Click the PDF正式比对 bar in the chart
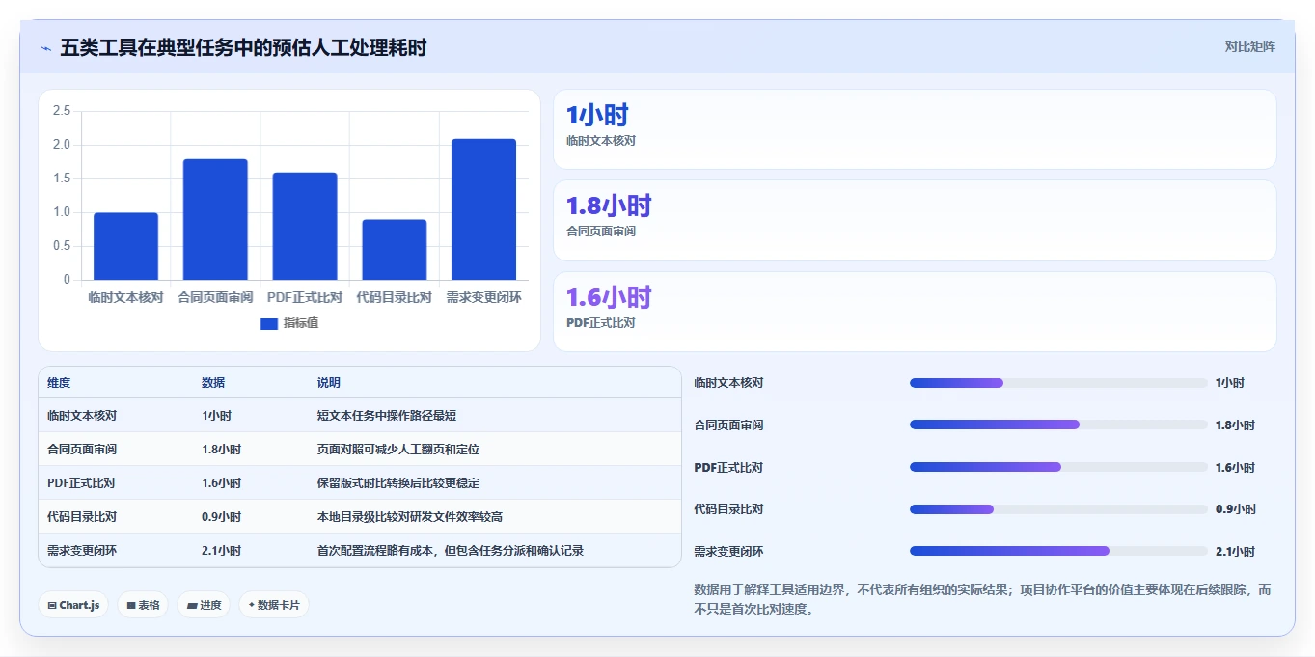Viewport: 1315px width, 657px height. click(305, 226)
